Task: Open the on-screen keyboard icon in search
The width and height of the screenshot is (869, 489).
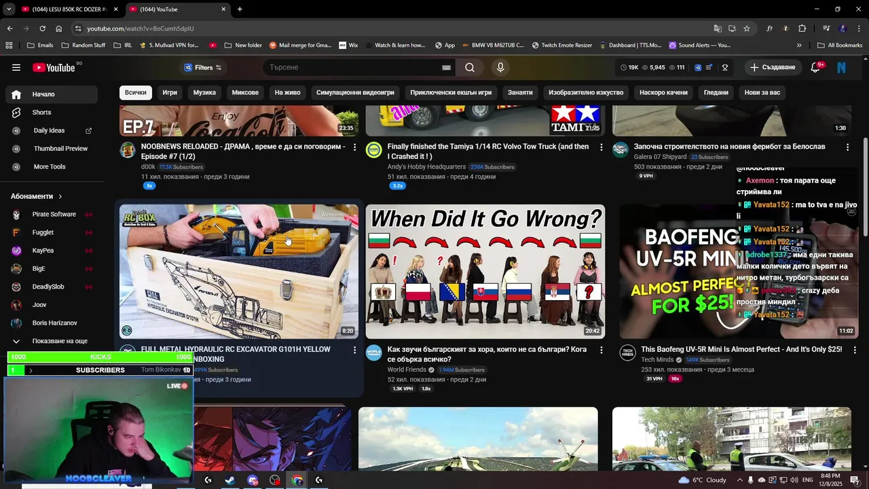Action: (446, 67)
